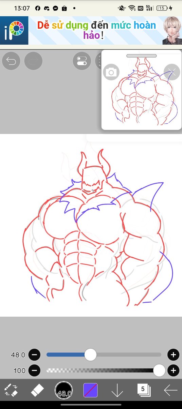Decrease brush size with minus button
The width and height of the screenshot is (182, 409).
[34, 355]
